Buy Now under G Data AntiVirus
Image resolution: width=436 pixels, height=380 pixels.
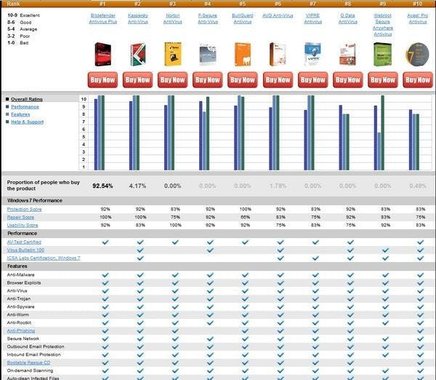click(x=348, y=80)
